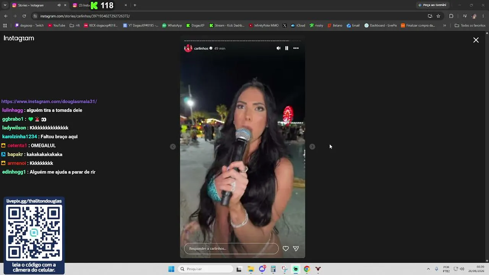Viewport: 489px width, 275px height.
Task: Show more bookmarks with the double chevron
Action: point(444,26)
